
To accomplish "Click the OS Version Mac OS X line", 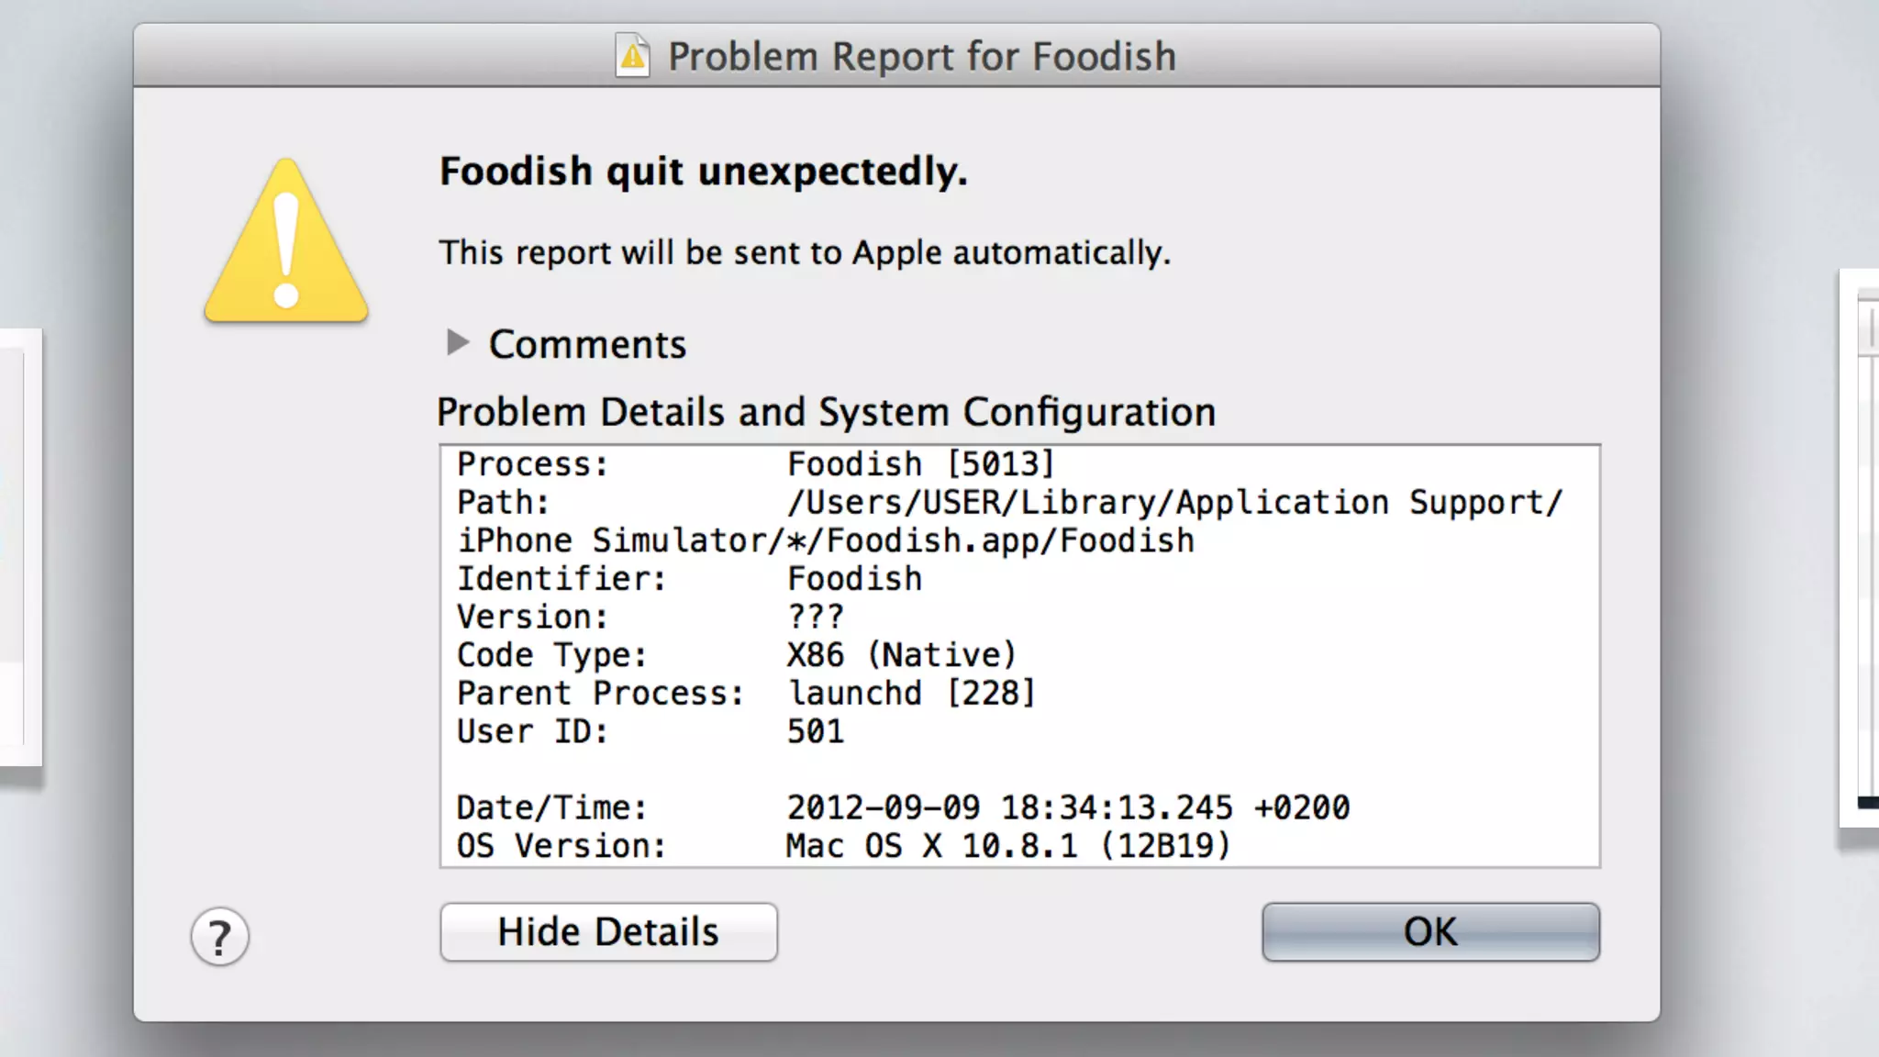I will (843, 846).
